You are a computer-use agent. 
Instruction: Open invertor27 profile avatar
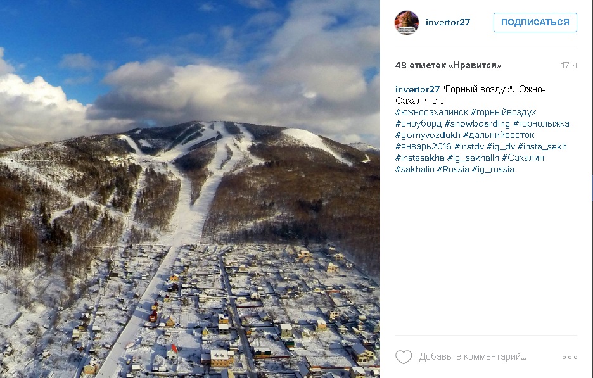coord(407,23)
